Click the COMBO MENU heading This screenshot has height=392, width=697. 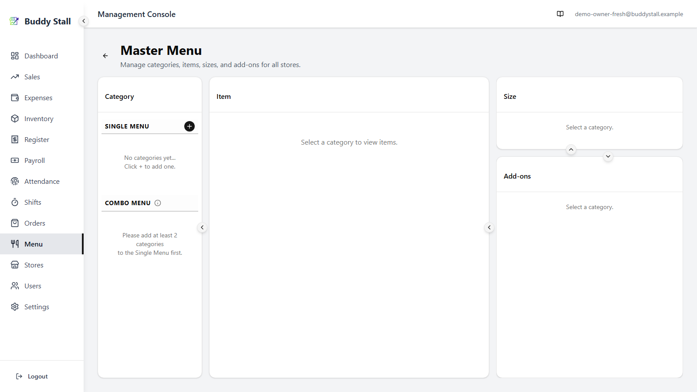click(128, 203)
